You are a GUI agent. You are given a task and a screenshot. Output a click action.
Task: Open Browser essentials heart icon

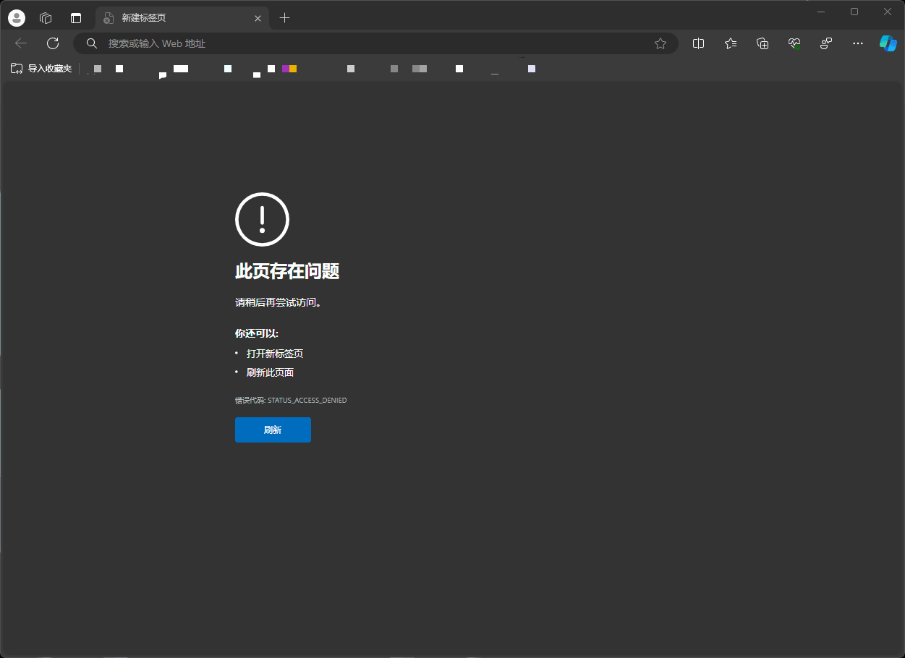pyautogui.click(x=794, y=43)
